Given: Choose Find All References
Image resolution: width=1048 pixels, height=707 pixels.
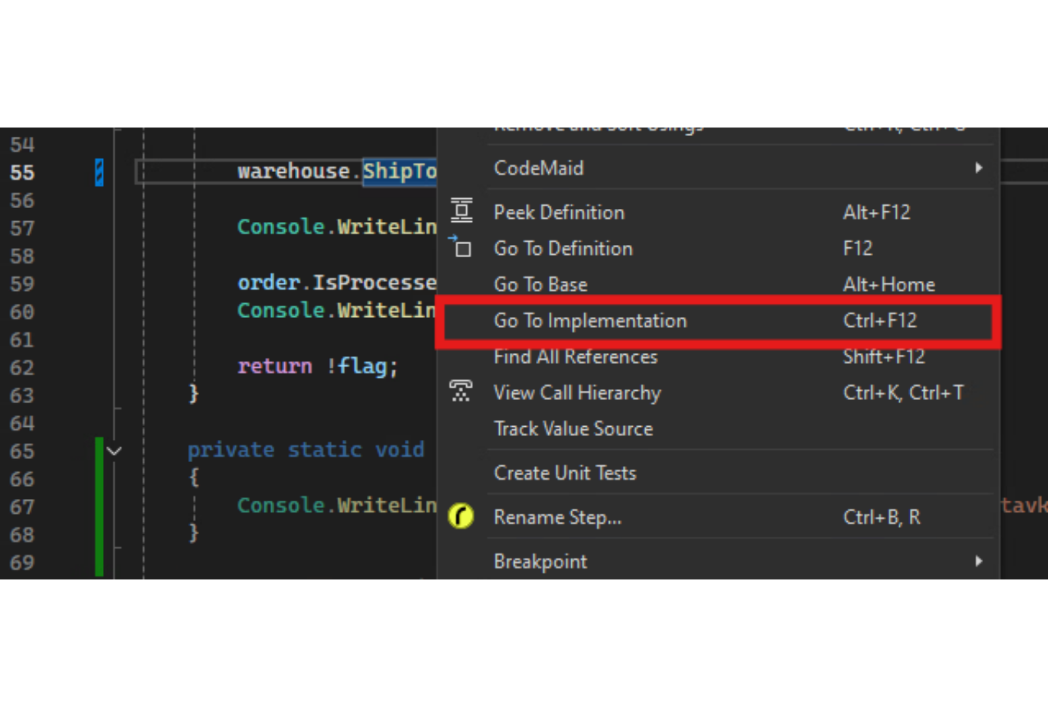Looking at the screenshot, I should click(575, 357).
